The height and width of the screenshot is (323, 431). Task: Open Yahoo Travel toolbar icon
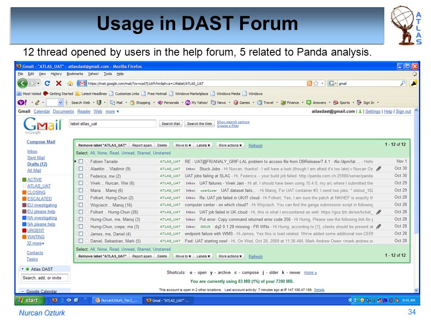tap(260, 102)
